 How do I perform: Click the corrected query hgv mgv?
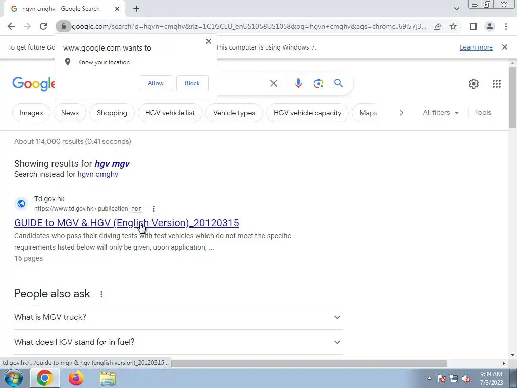(x=112, y=164)
